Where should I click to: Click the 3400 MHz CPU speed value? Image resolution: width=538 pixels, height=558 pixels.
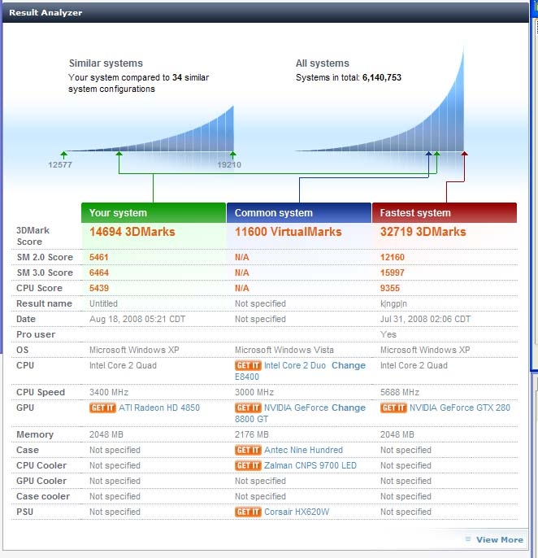click(x=109, y=392)
